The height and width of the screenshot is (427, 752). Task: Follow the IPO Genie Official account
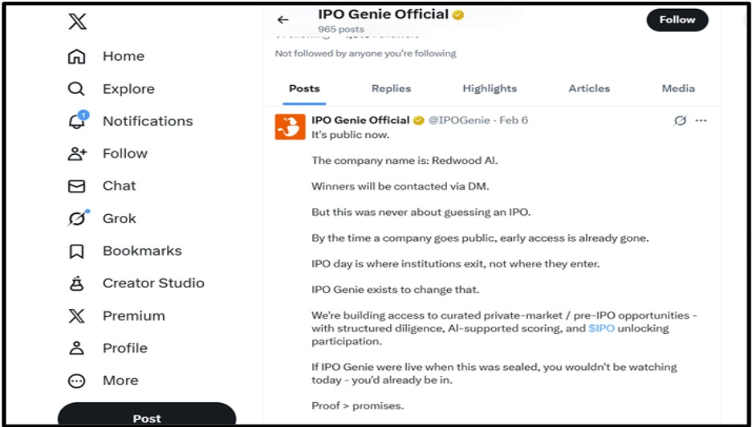(677, 20)
